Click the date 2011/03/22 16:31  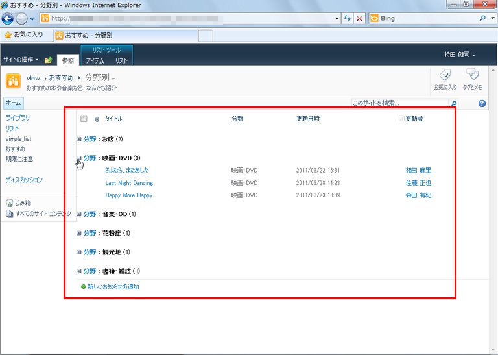pos(318,170)
